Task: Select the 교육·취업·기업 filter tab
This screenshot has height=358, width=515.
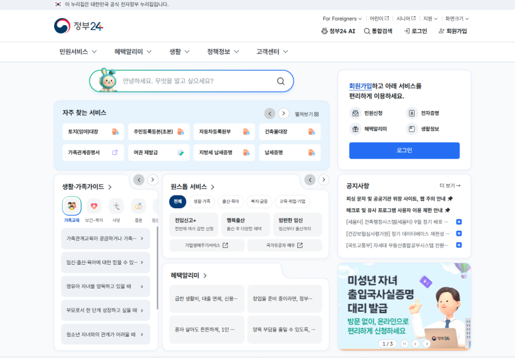Action: coord(292,201)
